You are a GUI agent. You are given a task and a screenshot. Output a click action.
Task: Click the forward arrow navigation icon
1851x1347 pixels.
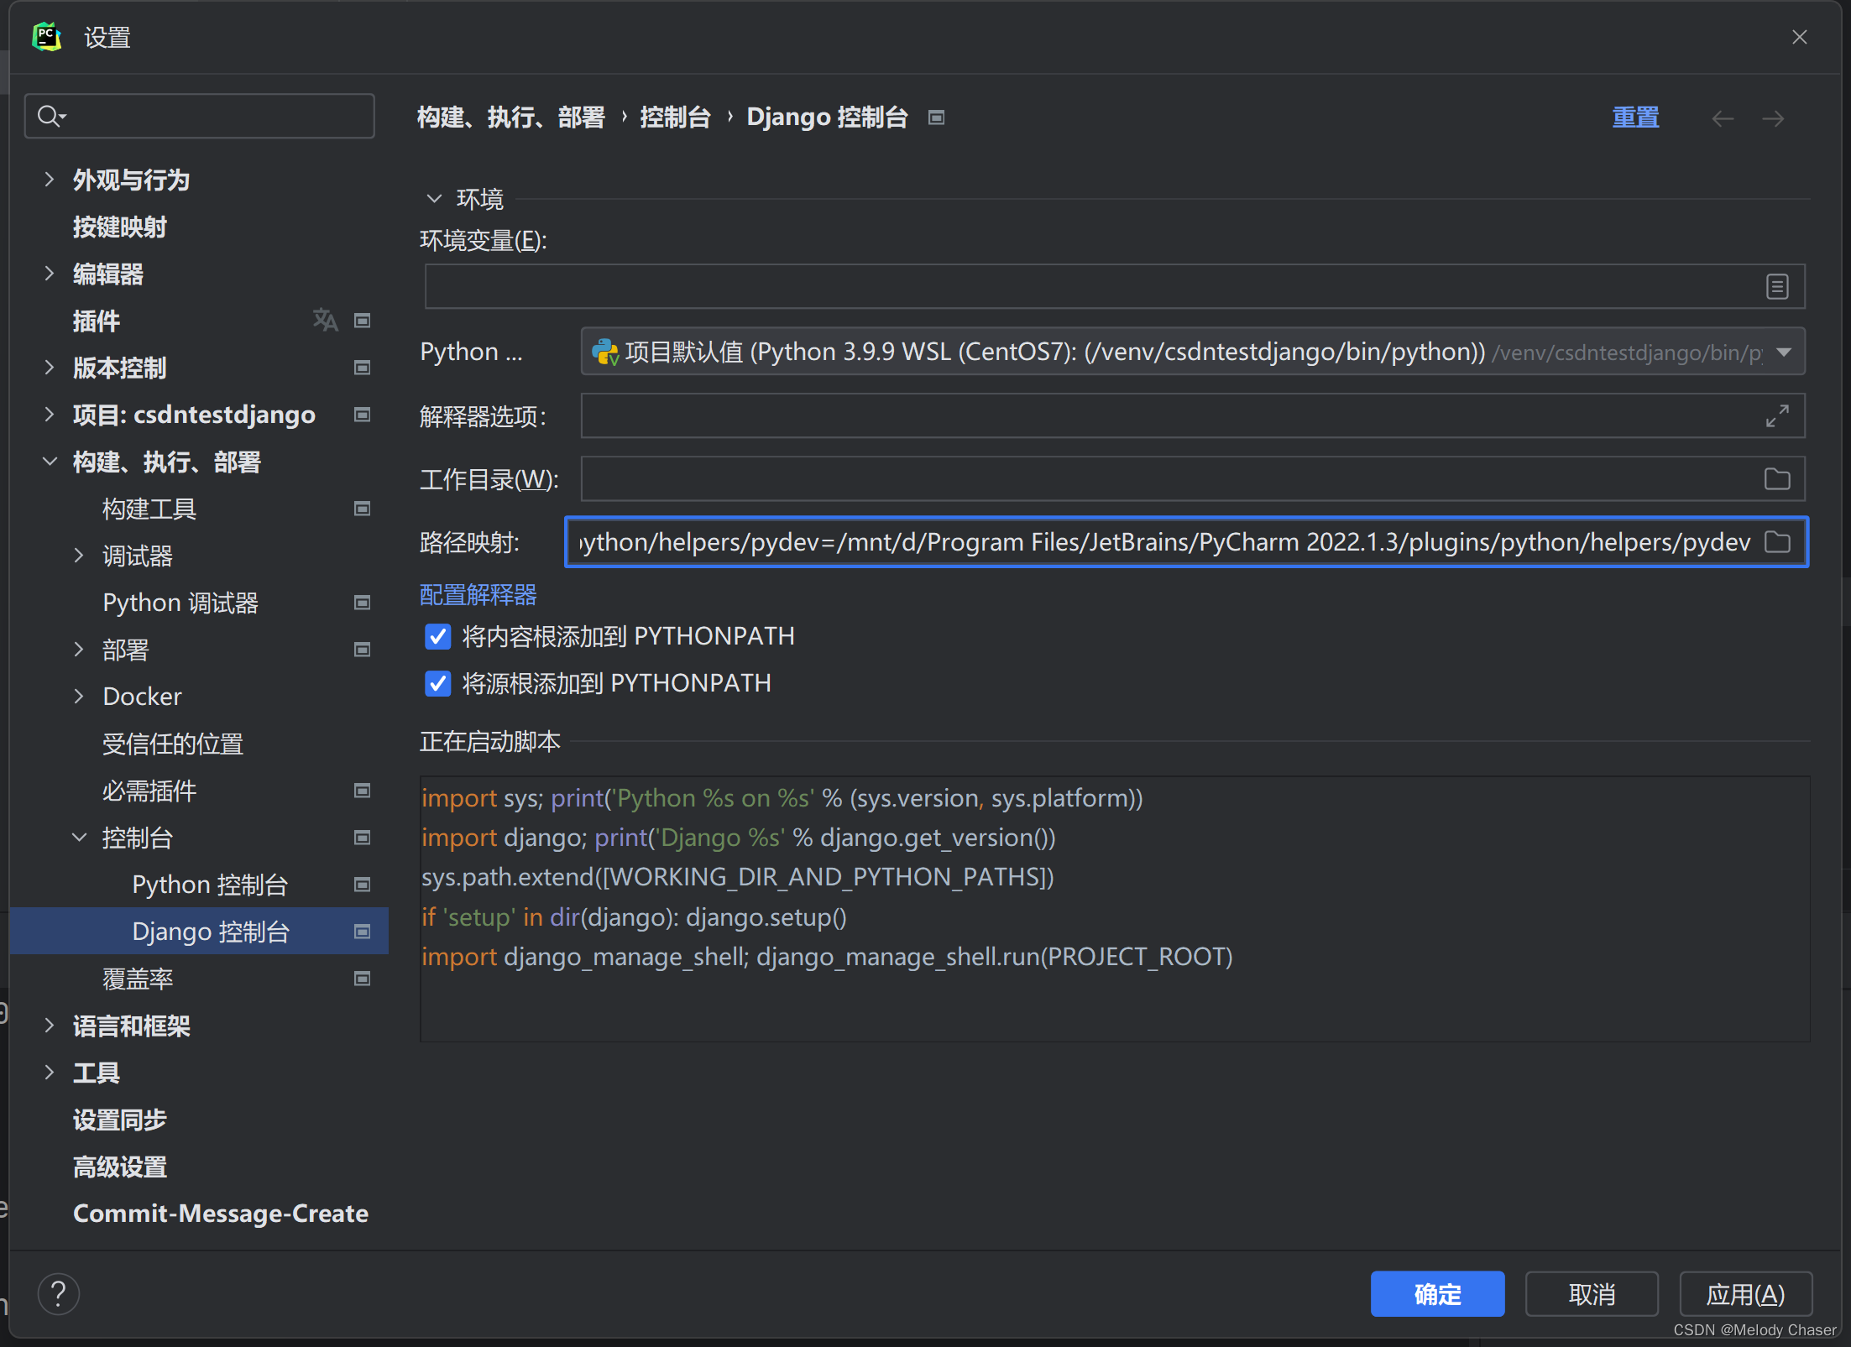tap(1773, 118)
